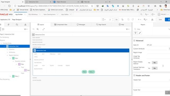170x96 pixels.
Task: Collapse the Advanced property group
Action: 134,41
